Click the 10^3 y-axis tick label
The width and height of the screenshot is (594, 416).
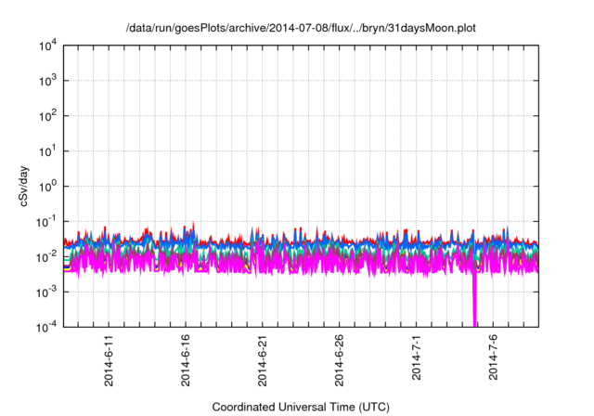(50, 82)
